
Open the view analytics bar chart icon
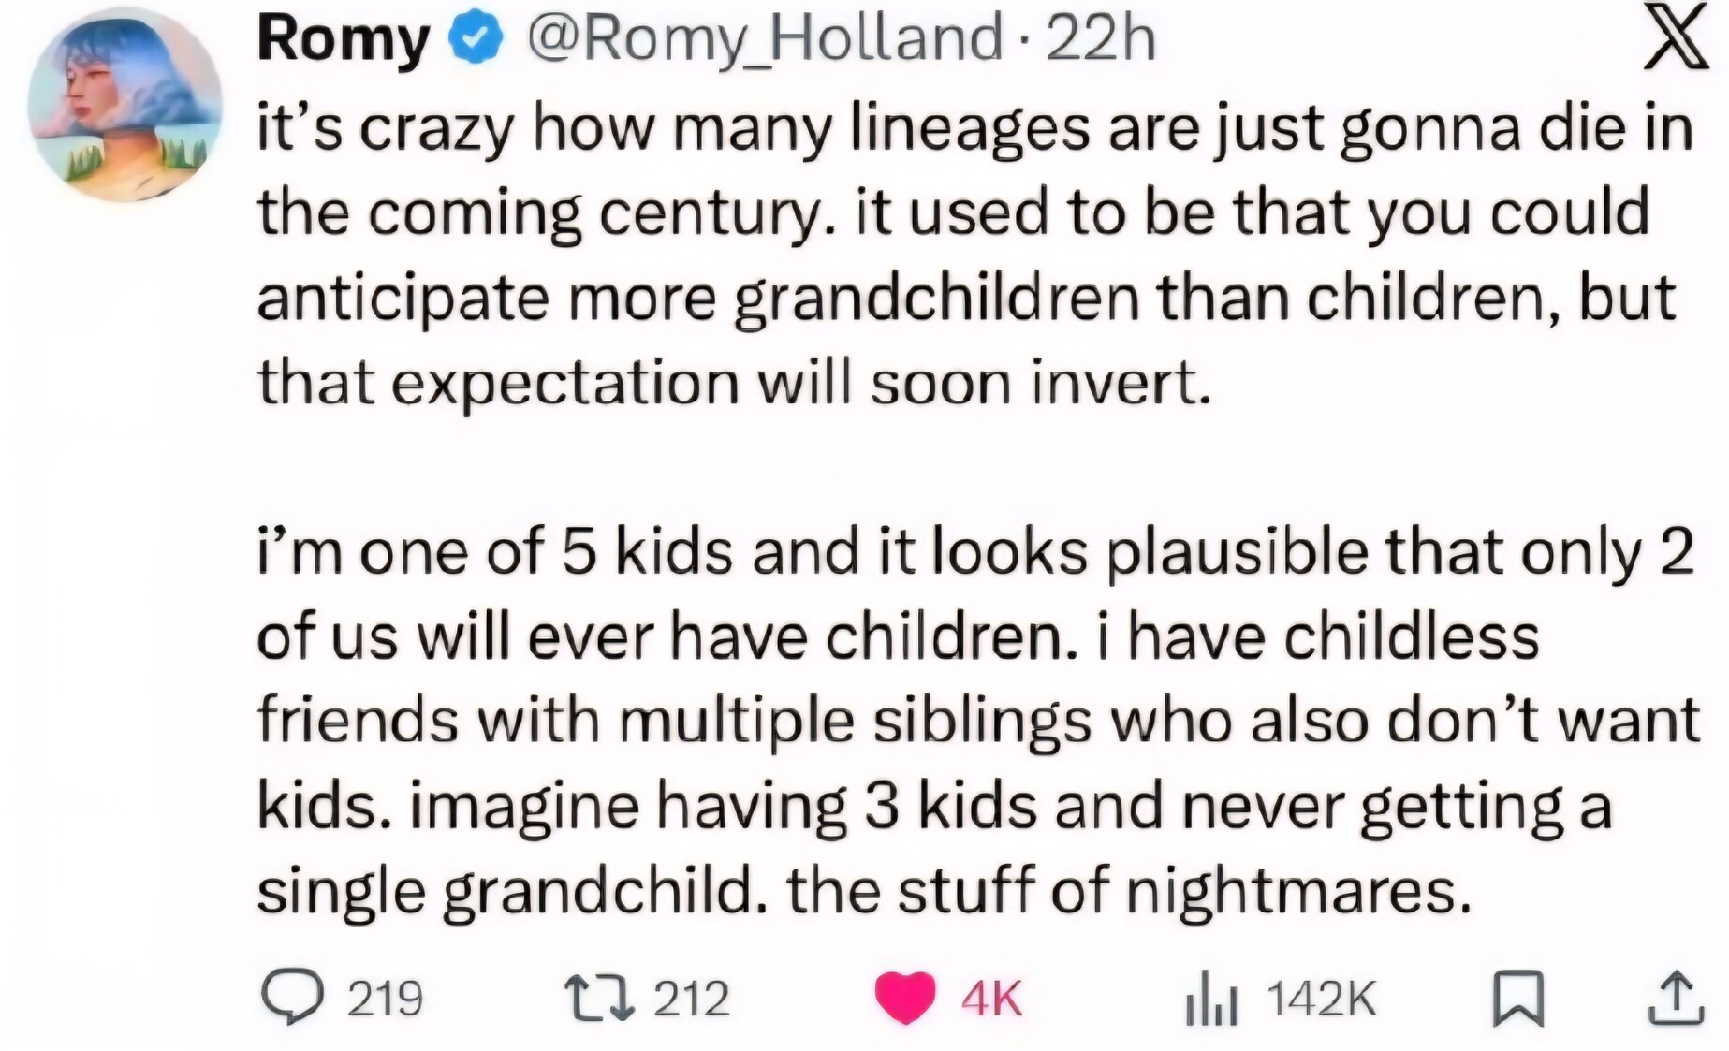(x=1212, y=999)
